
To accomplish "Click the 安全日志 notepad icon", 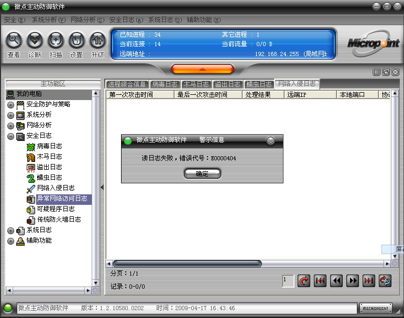I will click(x=20, y=136).
